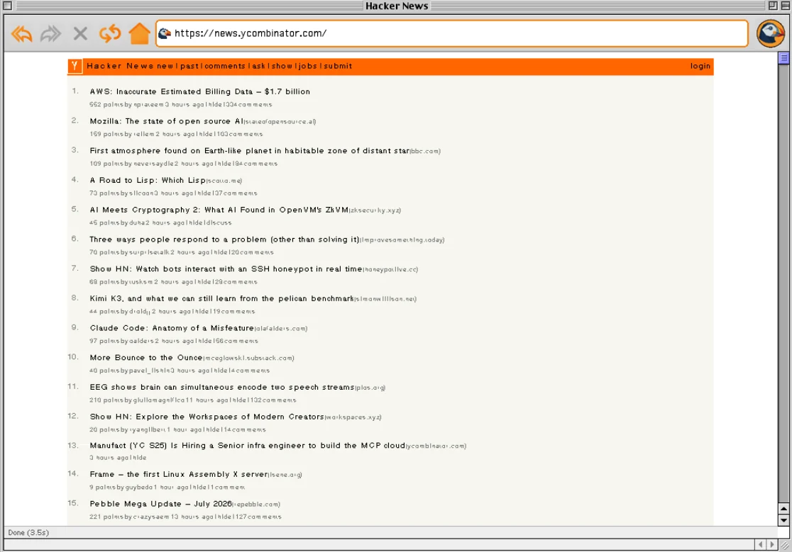
Task: Open the 'submit' nav link
Action: [x=338, y=66]
